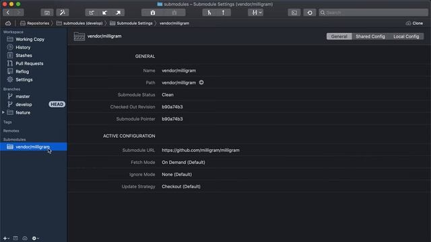Viewport: 431px width, 242px height.
Task: Click the Pull toolbar icon
Action: [x=105, y=13]
